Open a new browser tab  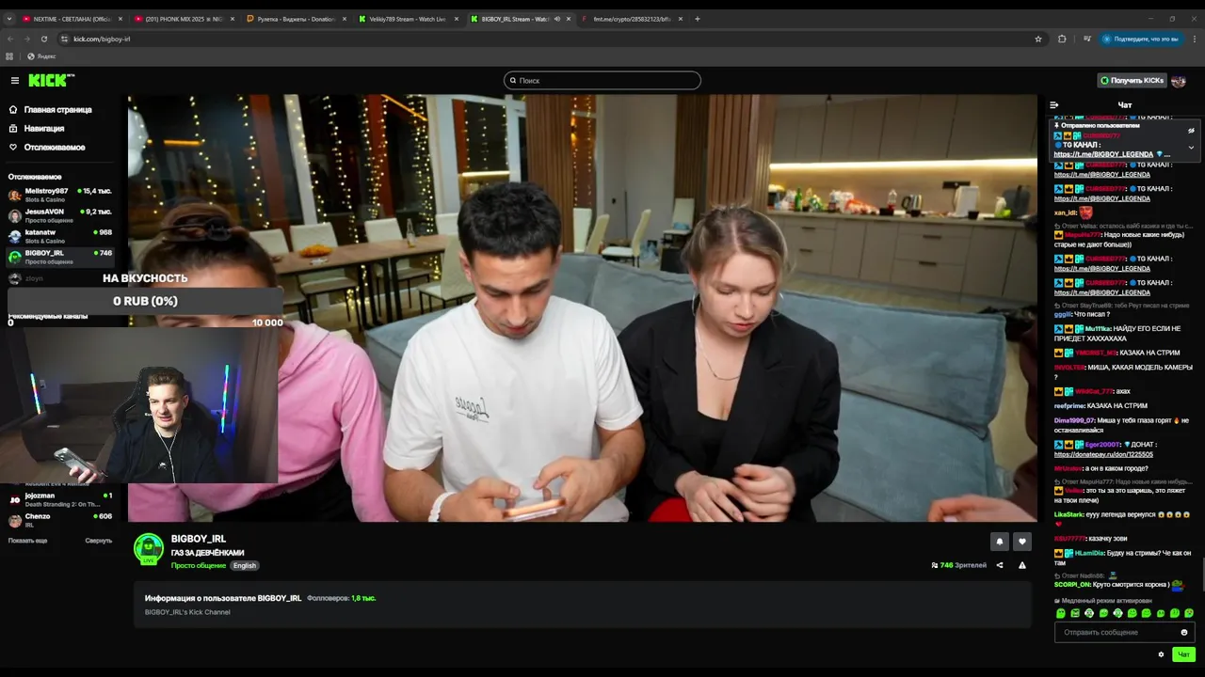pyautogui.click(x=698, y=19)
